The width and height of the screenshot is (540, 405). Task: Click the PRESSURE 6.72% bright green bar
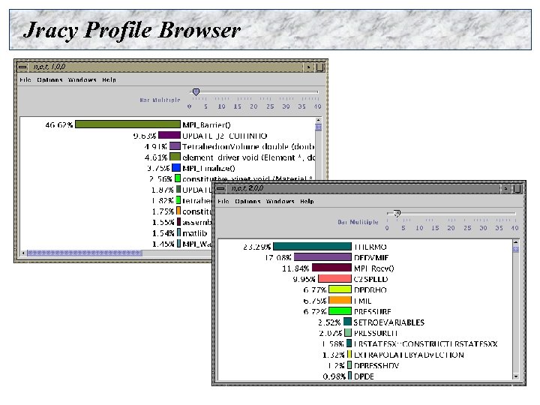(340, 311)
